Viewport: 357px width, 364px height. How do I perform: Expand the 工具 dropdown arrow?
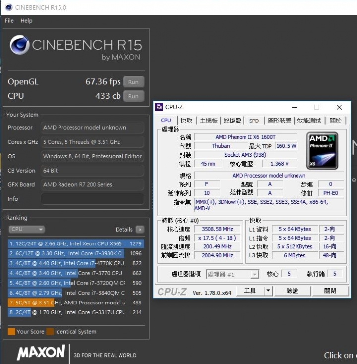click(x=268, y=291)
